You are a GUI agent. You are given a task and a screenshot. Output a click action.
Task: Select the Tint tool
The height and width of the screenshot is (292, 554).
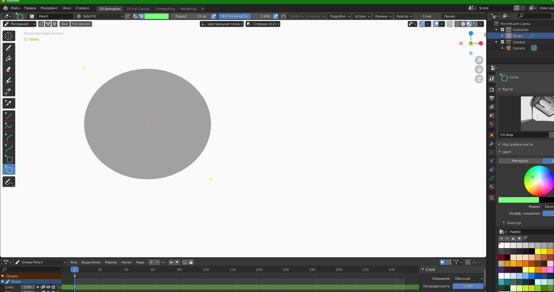pos(9,80)
